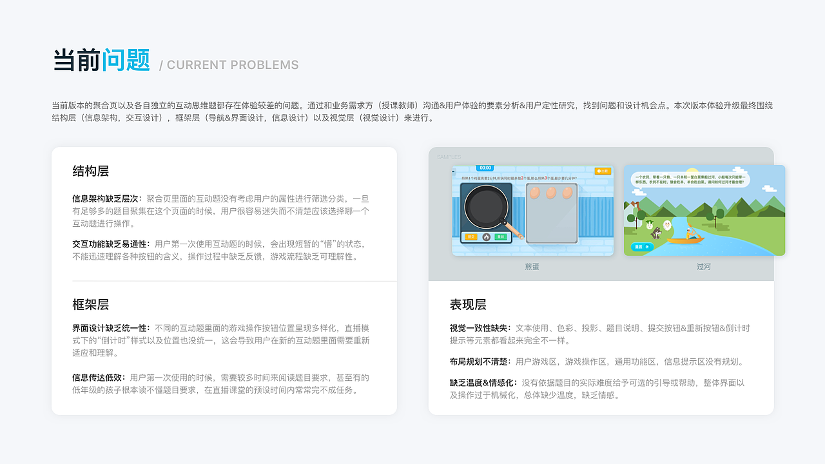The image size is (825, 464).
Task: Click the 布局规划不清楚 bold label
Action: [480, 362]
